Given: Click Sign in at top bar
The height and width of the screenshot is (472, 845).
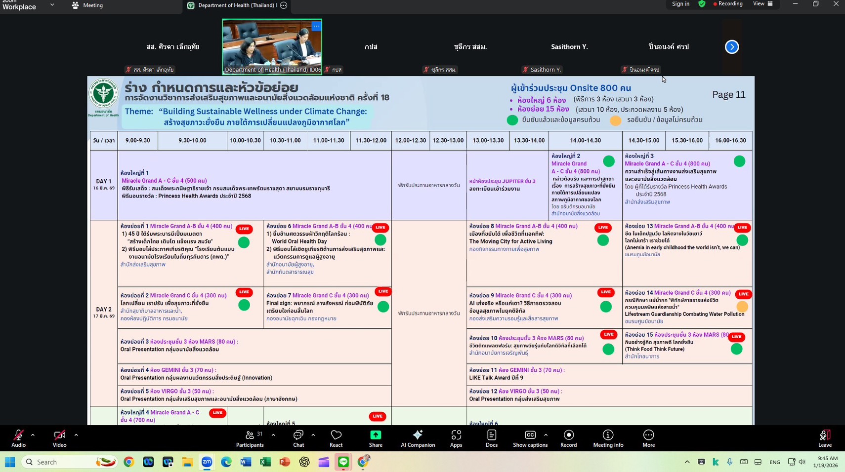Looking at the screenshot, I should [680, 4].
